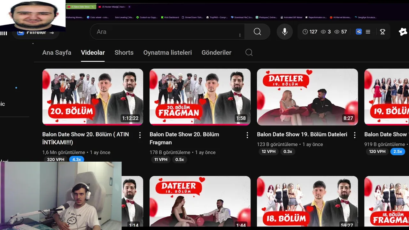Select the Videolar channel tab

coord(93,52)
